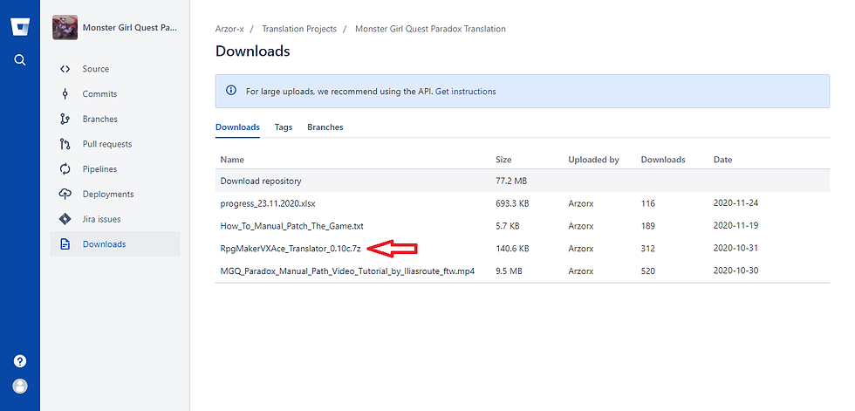Click the Date column header
This screenshot has width=855, height=411.
(722, 160)
